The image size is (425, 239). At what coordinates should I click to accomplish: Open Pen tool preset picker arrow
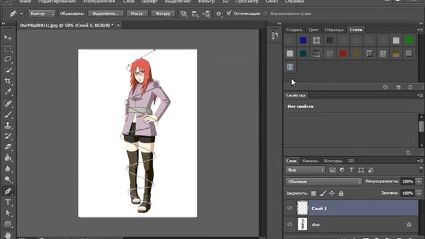tap(21, 13)
